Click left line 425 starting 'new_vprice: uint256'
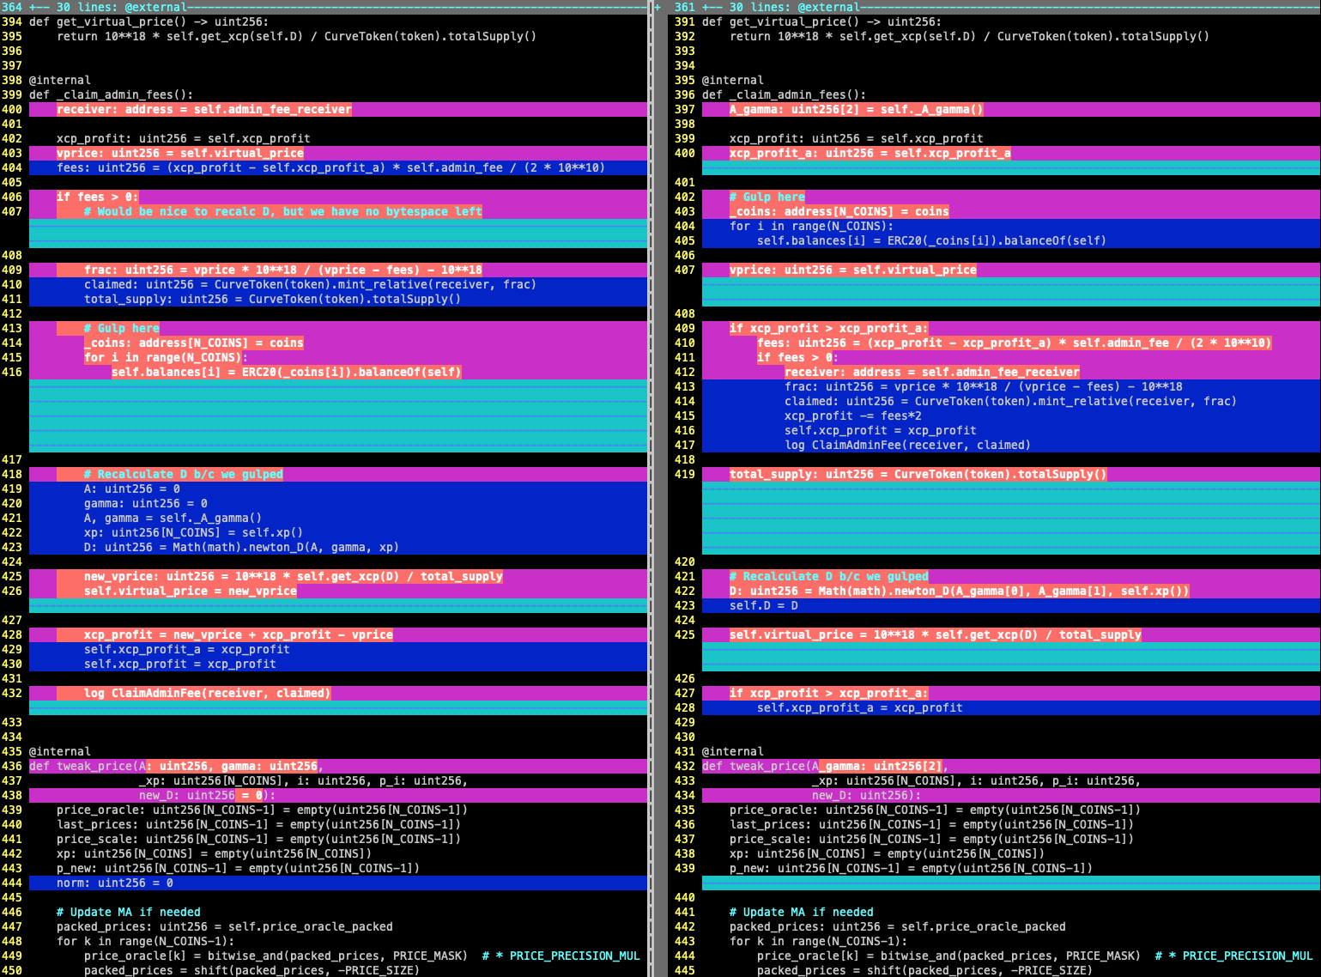The height and width of the screenshot is (977, 1321). [294, 576]
